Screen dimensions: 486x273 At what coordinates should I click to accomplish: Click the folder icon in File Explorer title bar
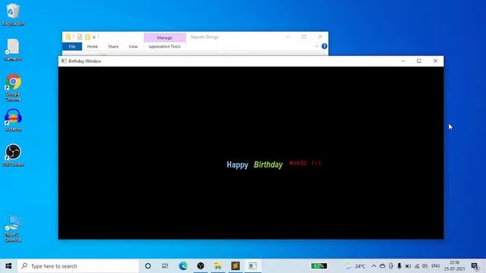[68, 37]
